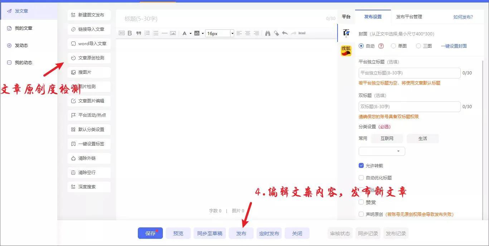The height and width of the screenshot is (246, 489).
Task: Insert an image via the image toolbar icon
Action: (x=173, y=33)
